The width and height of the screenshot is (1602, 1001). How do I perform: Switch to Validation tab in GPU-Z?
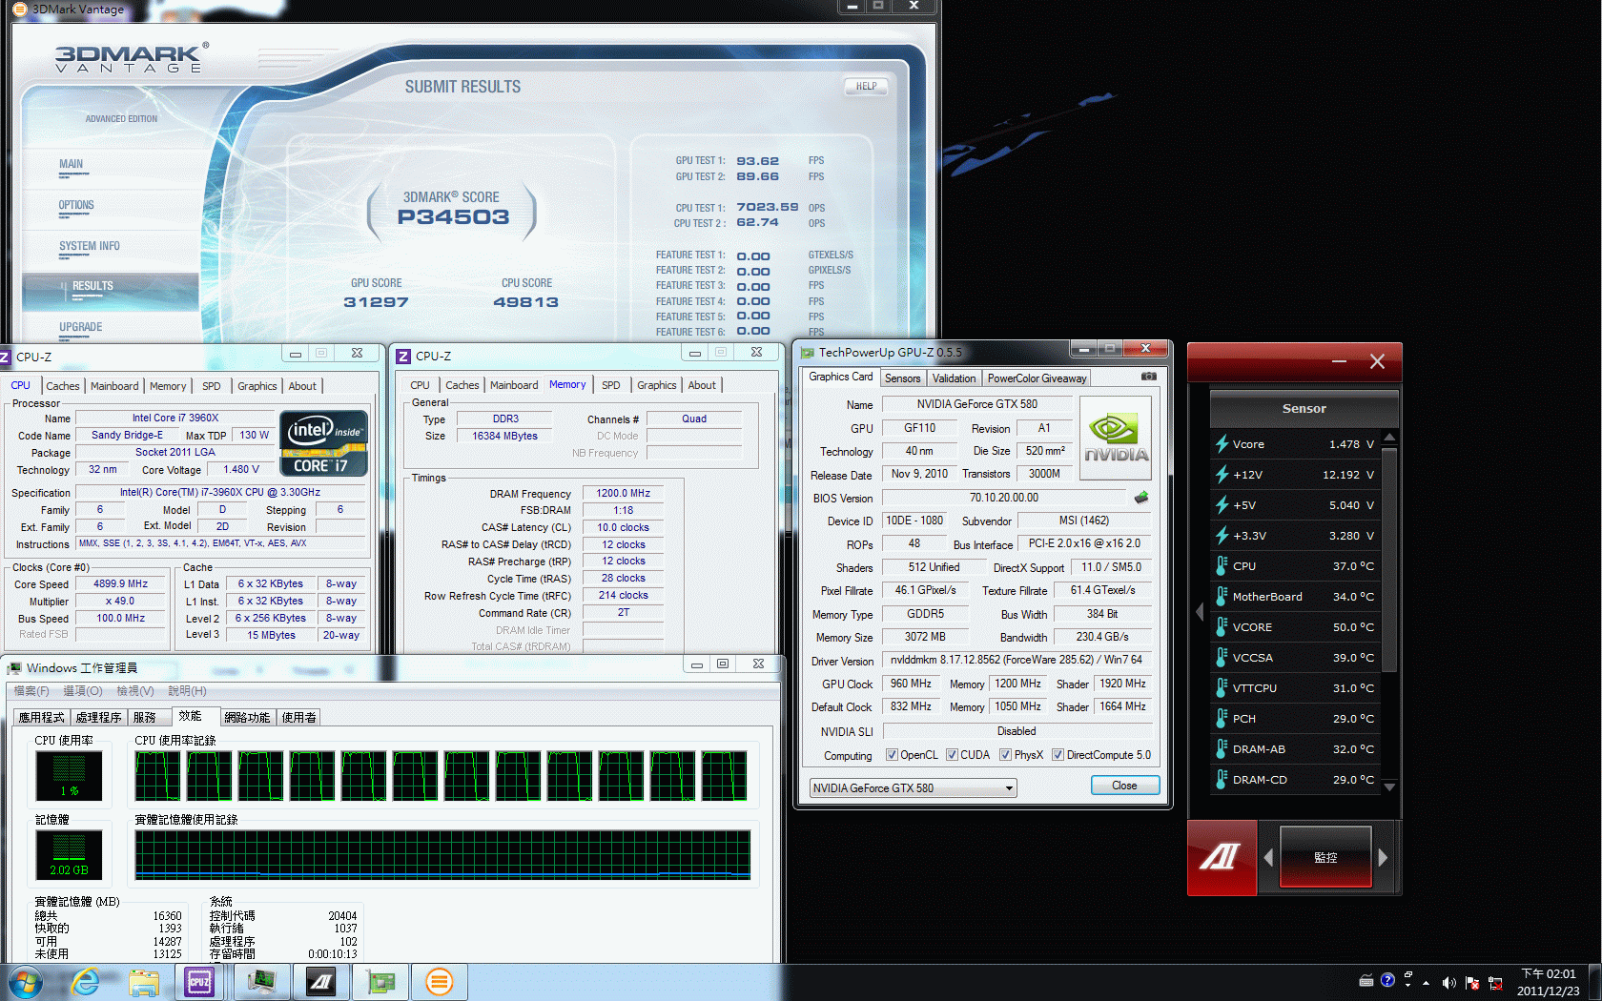coord(954,378)
